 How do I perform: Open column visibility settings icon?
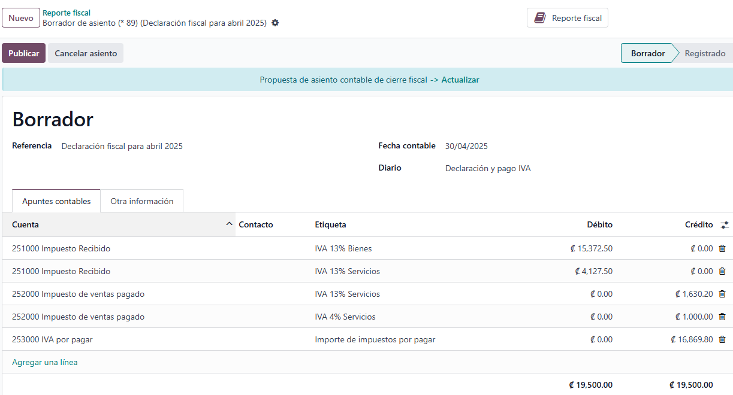tap(725, 225)
